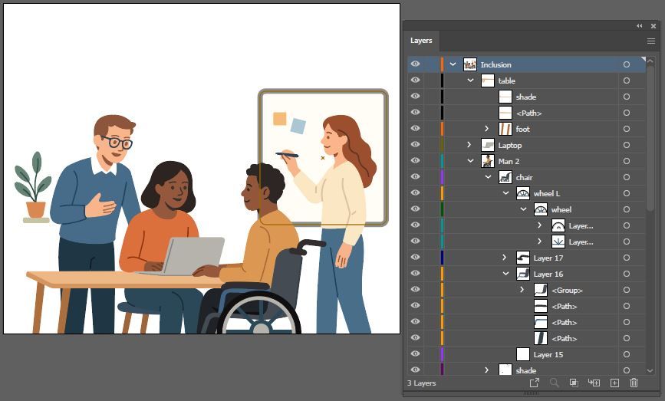The height and width of the screenshot is (401, 665).
Task: Expand the Laptop layer
Action: pos(469,145)
